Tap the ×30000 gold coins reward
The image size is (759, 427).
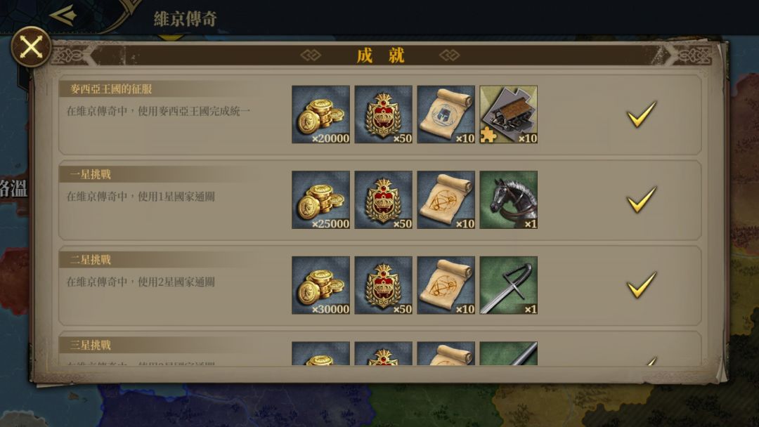[x=320, y=285]
